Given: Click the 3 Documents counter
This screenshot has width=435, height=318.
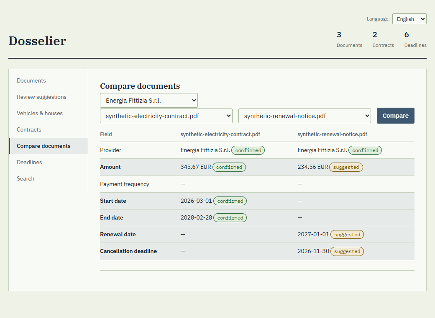Looking at the screenshot, I should (x=349, y=39).
